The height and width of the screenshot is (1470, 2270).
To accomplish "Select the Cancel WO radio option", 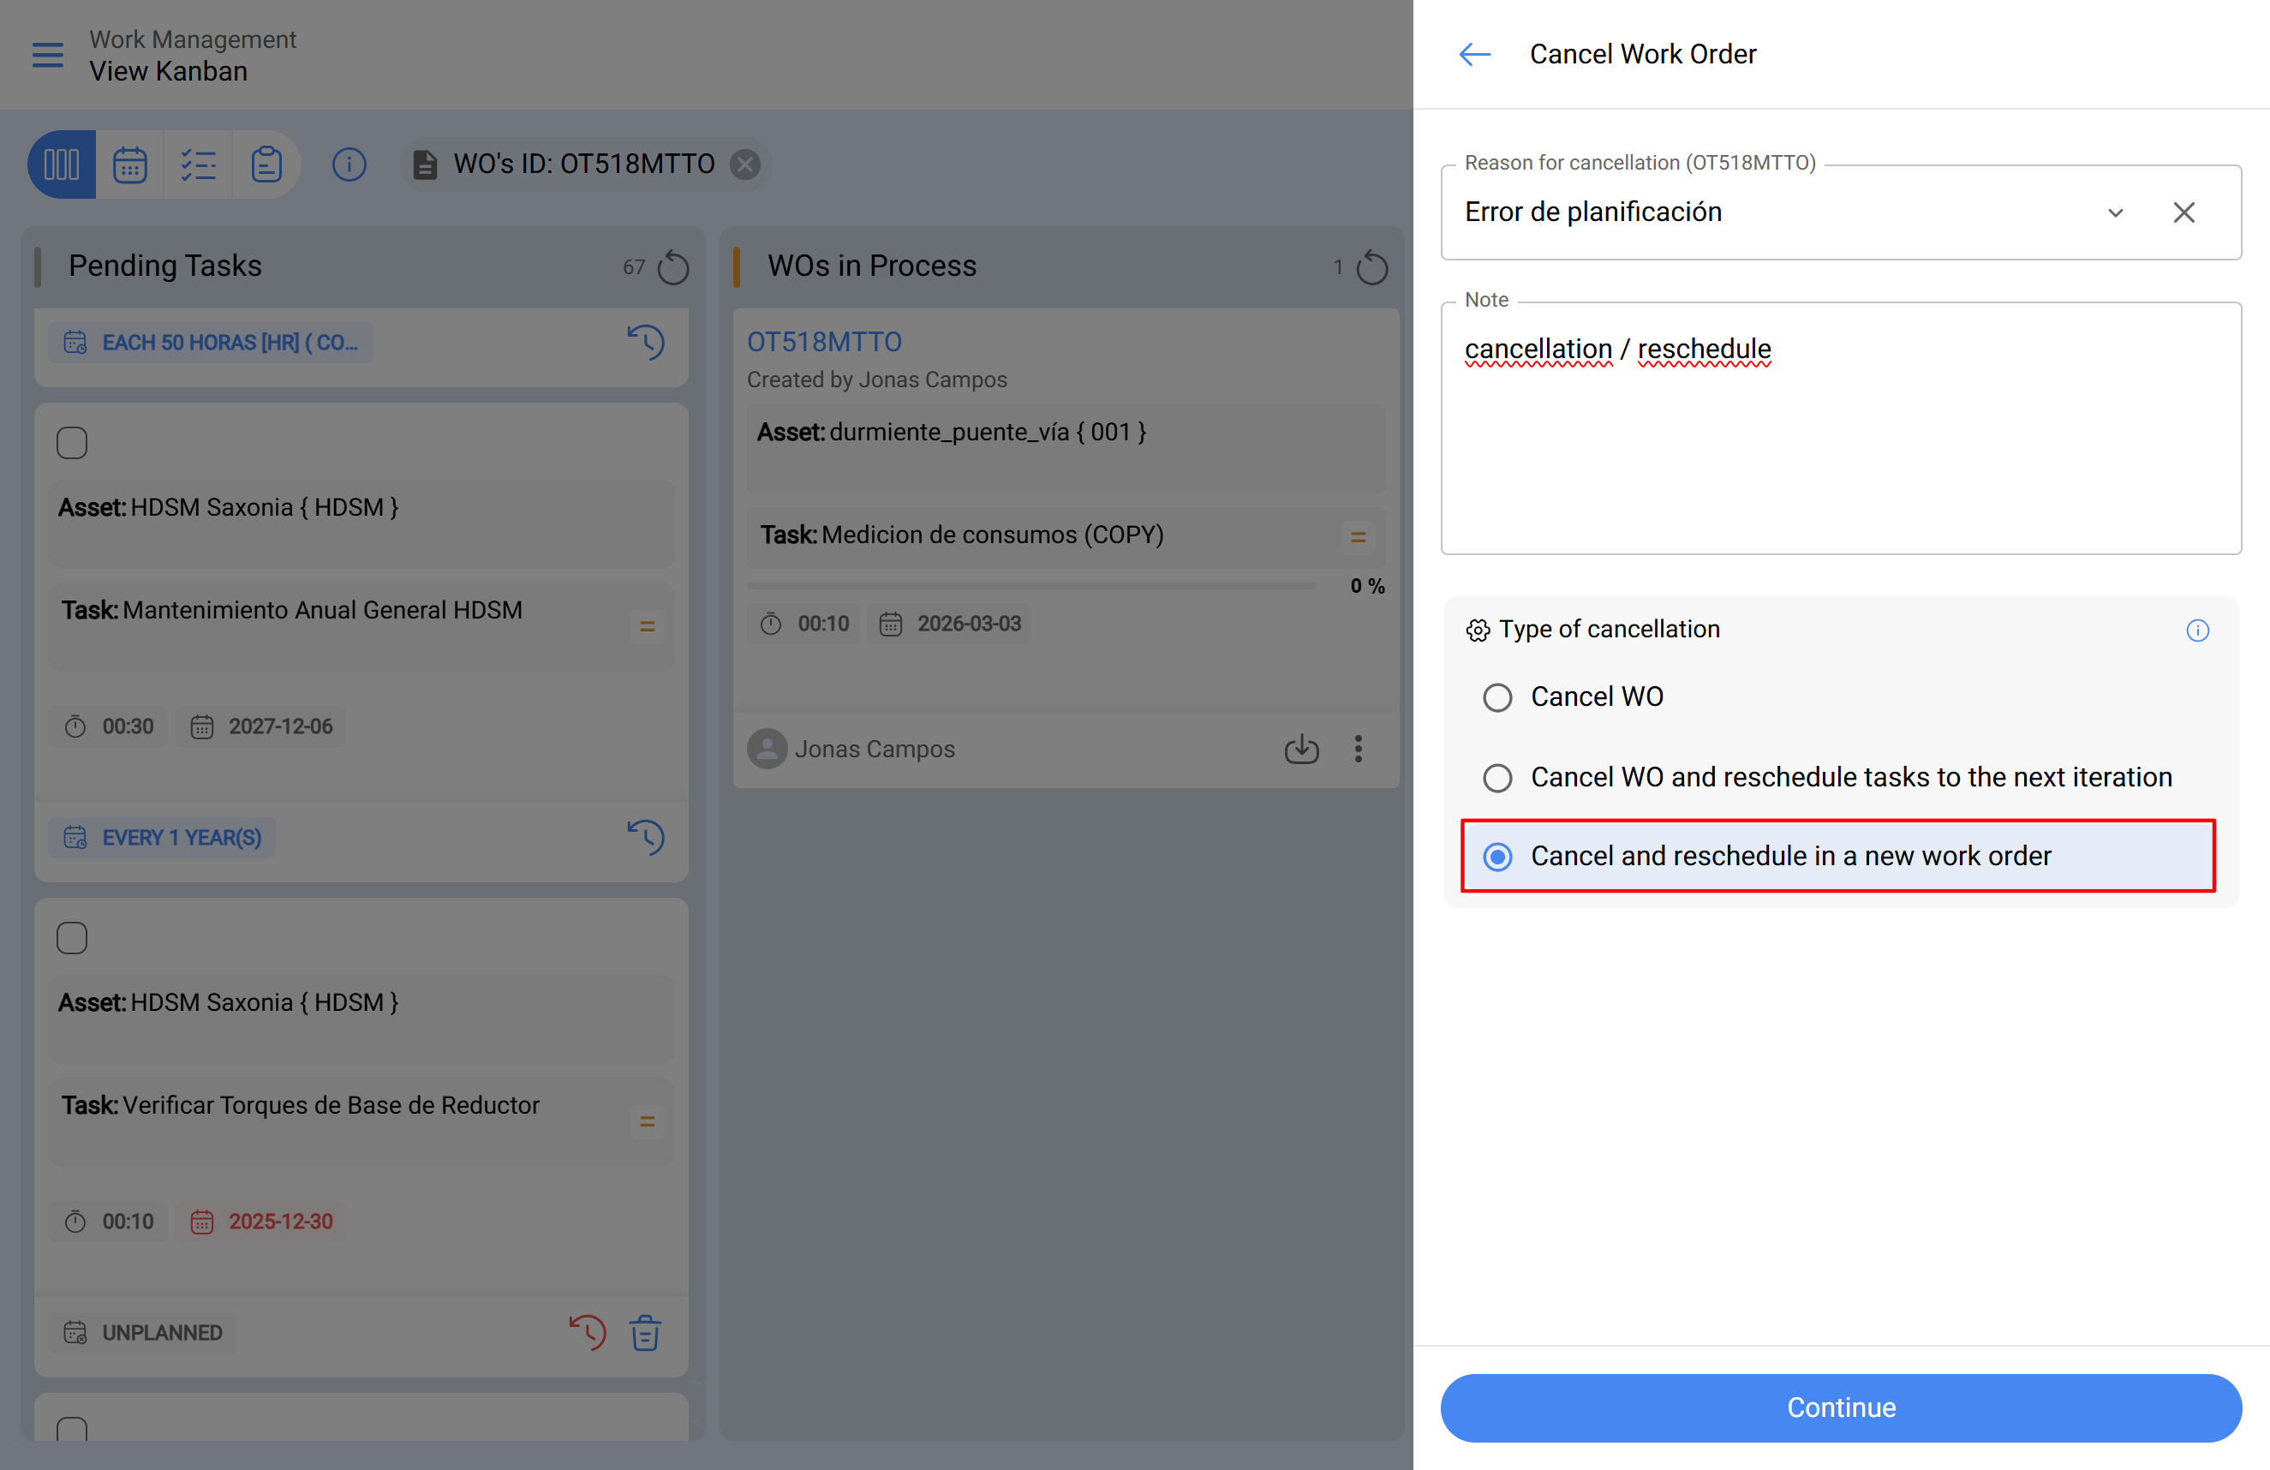I will (1496, 697).
